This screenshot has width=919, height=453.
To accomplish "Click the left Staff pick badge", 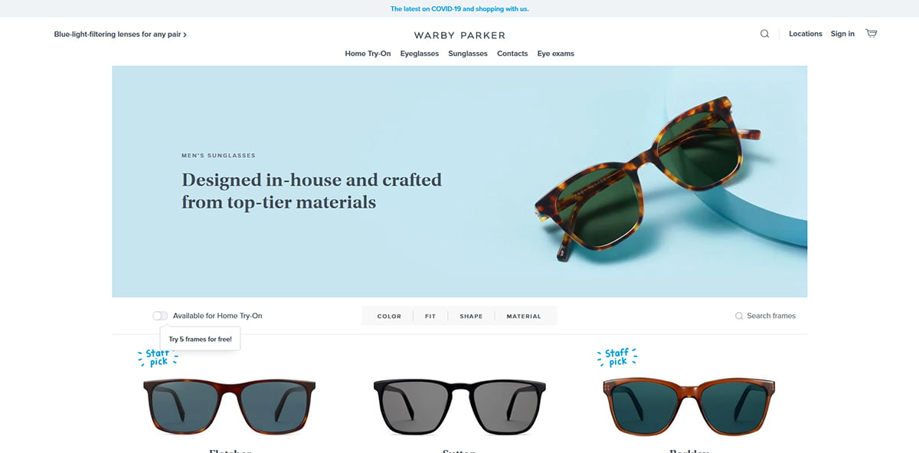I will click(x=157, y=357).
